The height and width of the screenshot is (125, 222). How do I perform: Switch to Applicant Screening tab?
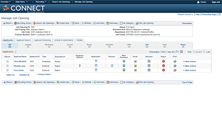tap(42, 40)
